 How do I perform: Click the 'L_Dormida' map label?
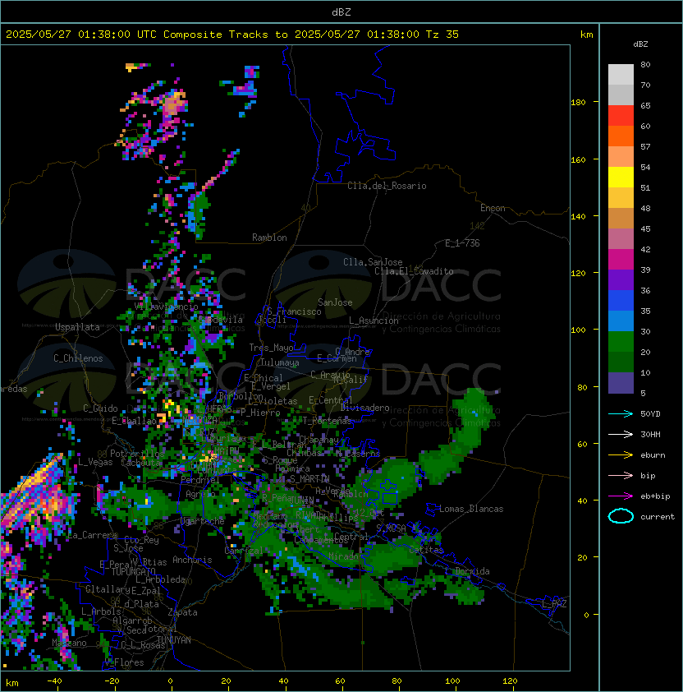(467, 571)
